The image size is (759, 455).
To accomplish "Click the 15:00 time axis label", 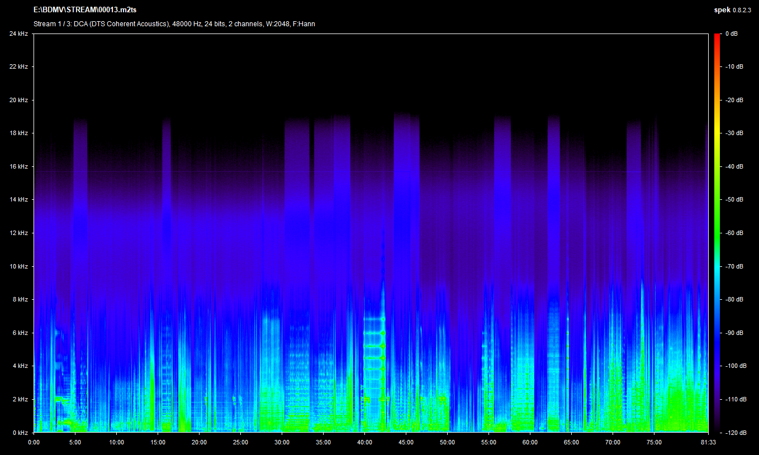I will (158, 442).
